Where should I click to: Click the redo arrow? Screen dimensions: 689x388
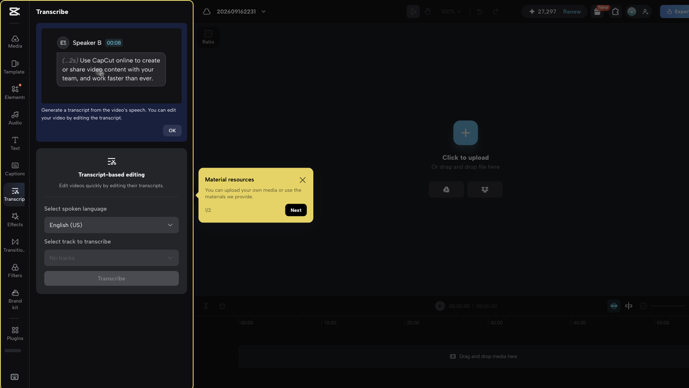(495, 11)
